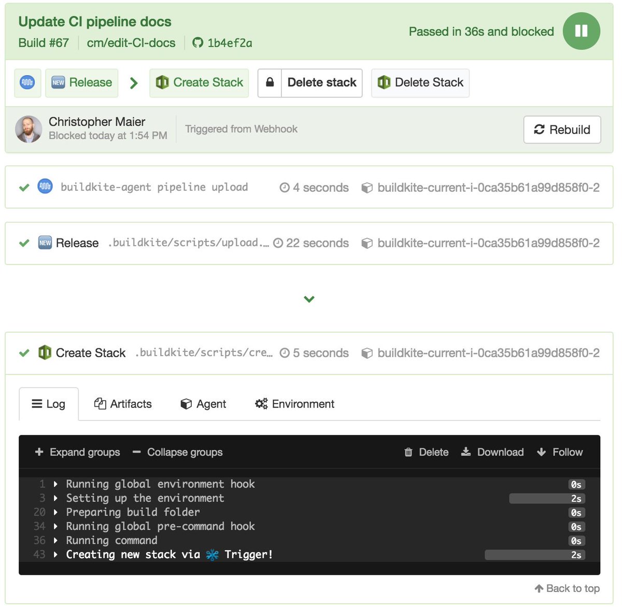Click the lock icon on Delete stack block
This screenshot has width=622, height=607.
click(x=270, y=82)
